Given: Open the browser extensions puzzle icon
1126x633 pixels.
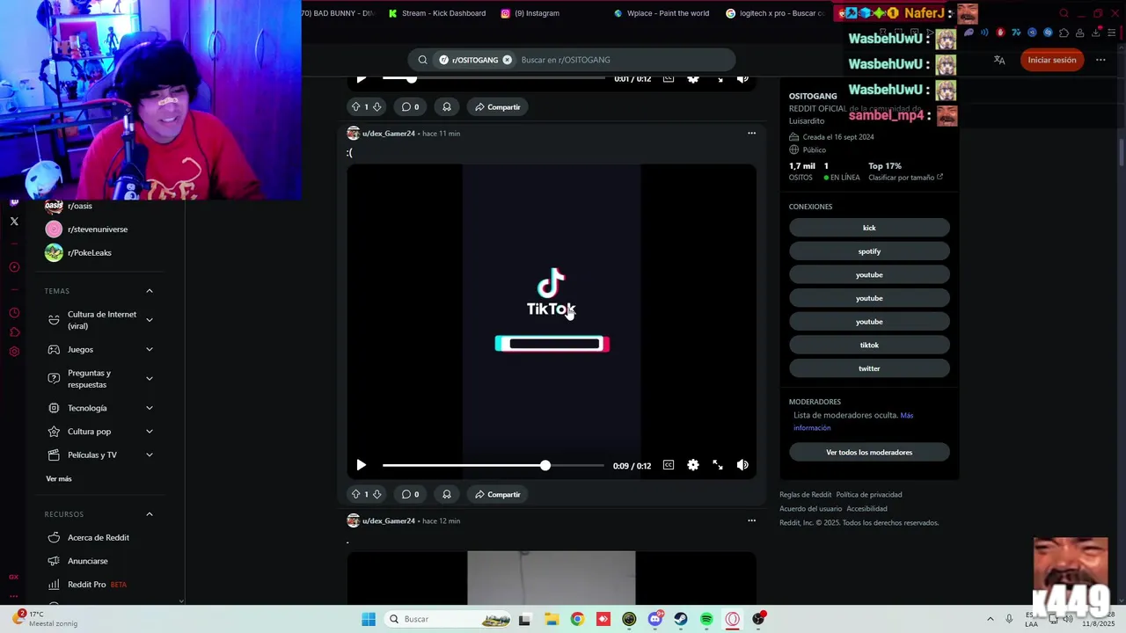Looking at the screenshot, I should tap(1064, 33).
